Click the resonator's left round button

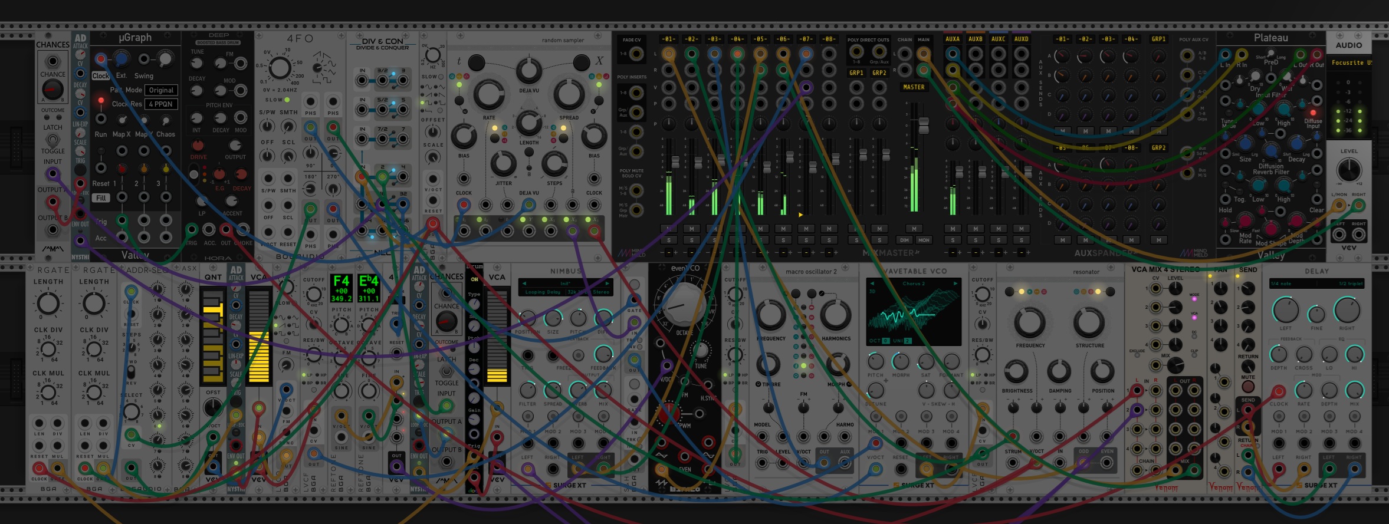1009,291
